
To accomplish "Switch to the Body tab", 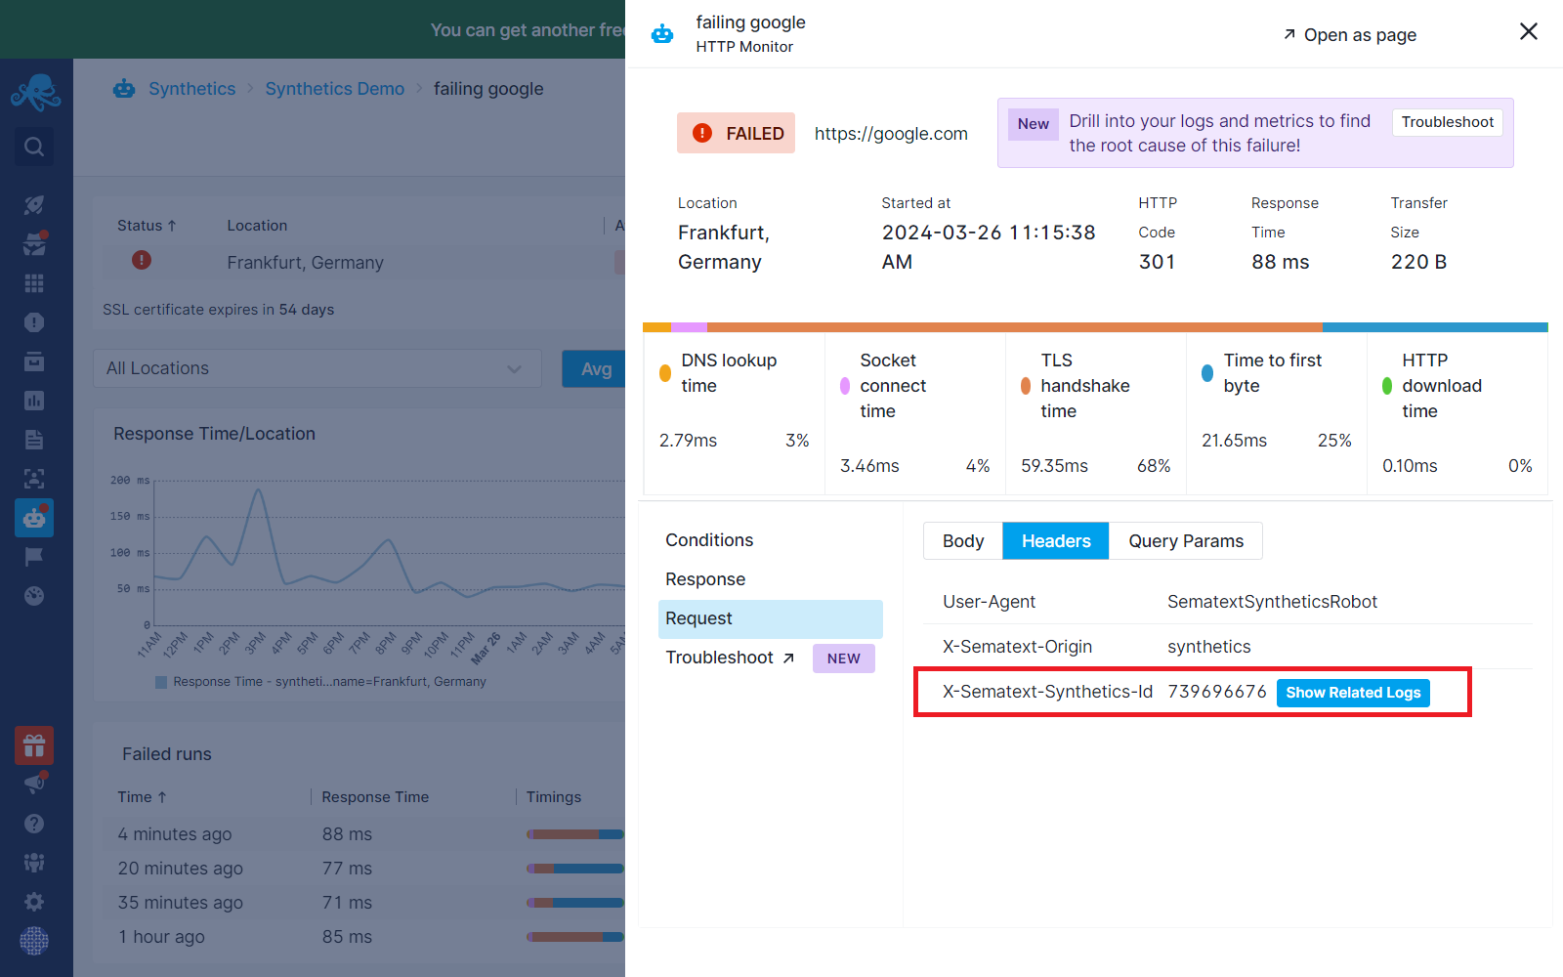I will pyautogui.click(x=963, y=541).
